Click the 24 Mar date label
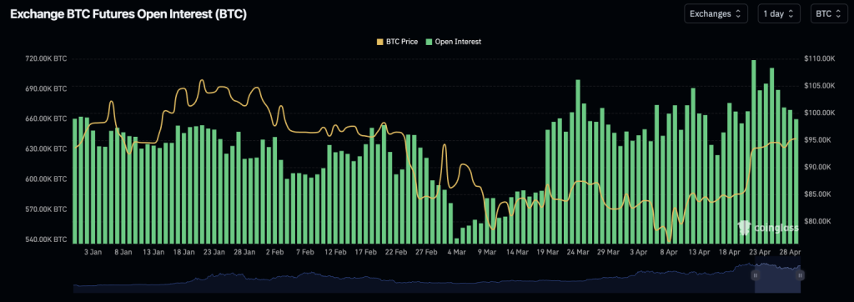Image resolution: width=854 pixels, height=302 pixels. (x=578, y=253)
